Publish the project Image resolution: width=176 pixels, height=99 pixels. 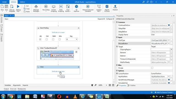coord(115,8)
